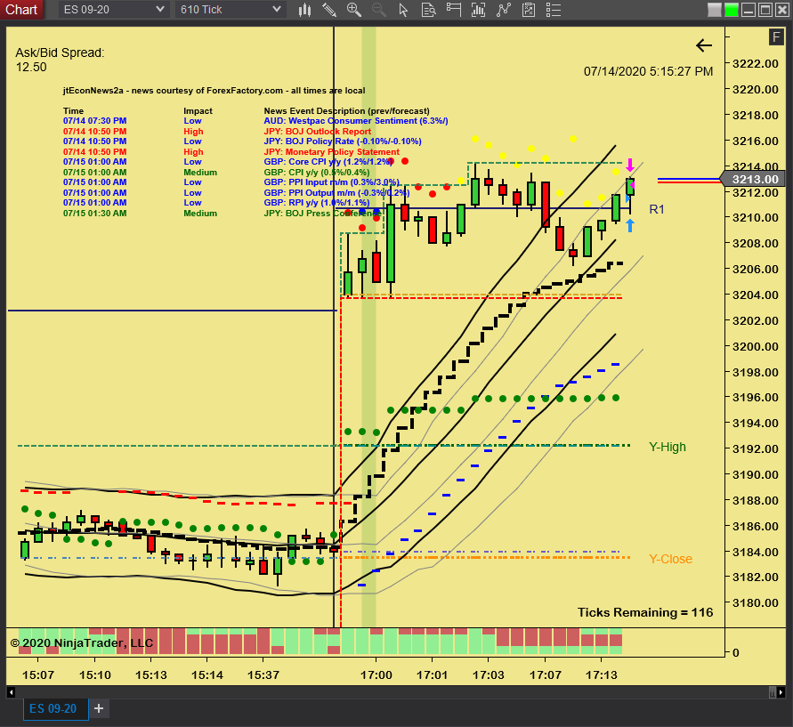Open the indicators icon

(503, 10)
